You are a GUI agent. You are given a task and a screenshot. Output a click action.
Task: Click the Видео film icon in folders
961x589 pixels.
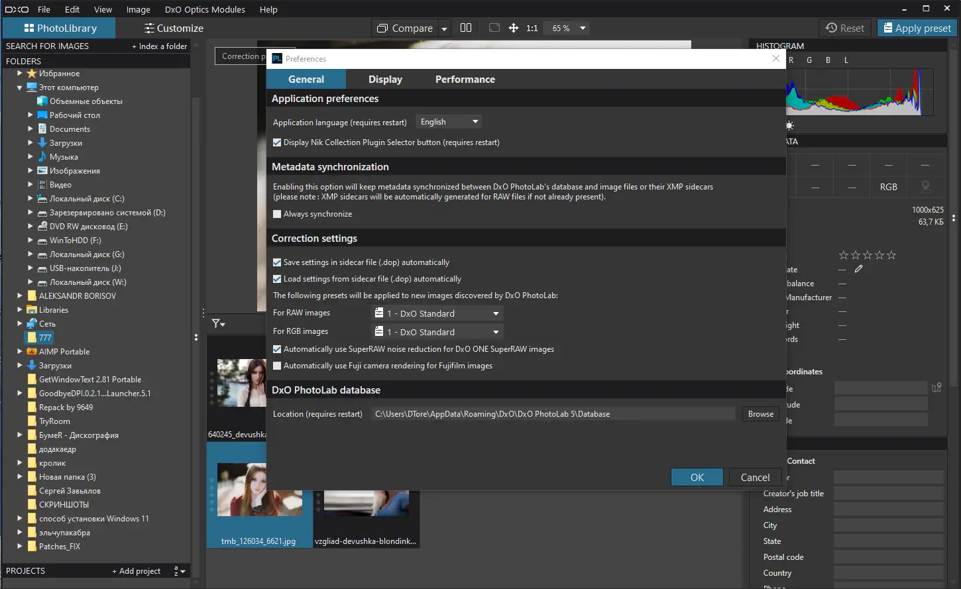pos(42,185)
